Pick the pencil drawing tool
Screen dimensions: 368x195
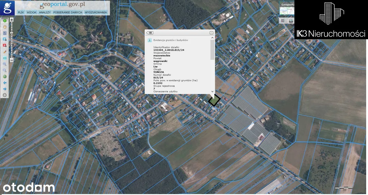pos(5,52)
